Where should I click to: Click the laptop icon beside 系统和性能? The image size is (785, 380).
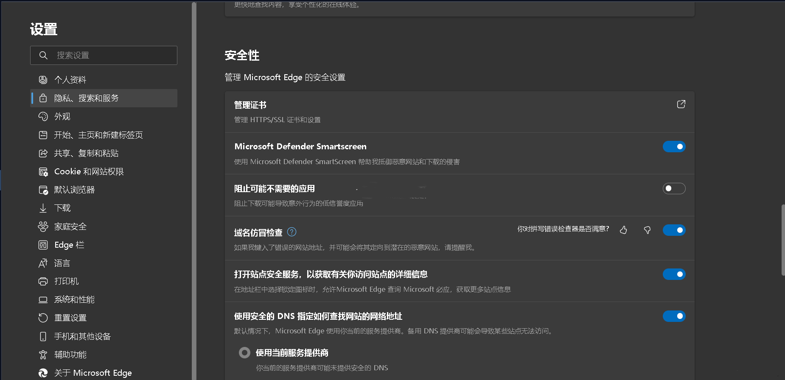click(43, 299)
